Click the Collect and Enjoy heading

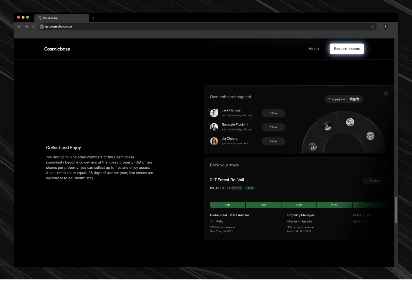[x=63, y=148]
